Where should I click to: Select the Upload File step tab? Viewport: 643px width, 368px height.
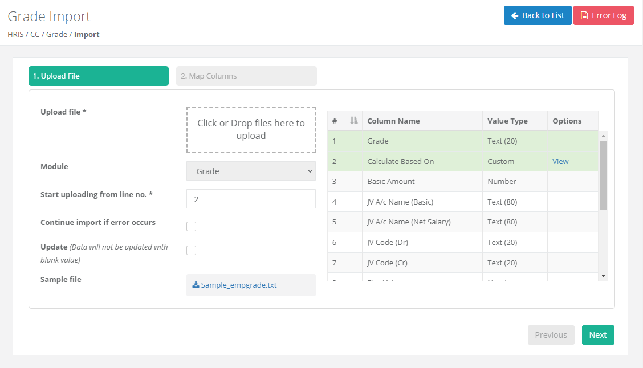click(99, 76)
